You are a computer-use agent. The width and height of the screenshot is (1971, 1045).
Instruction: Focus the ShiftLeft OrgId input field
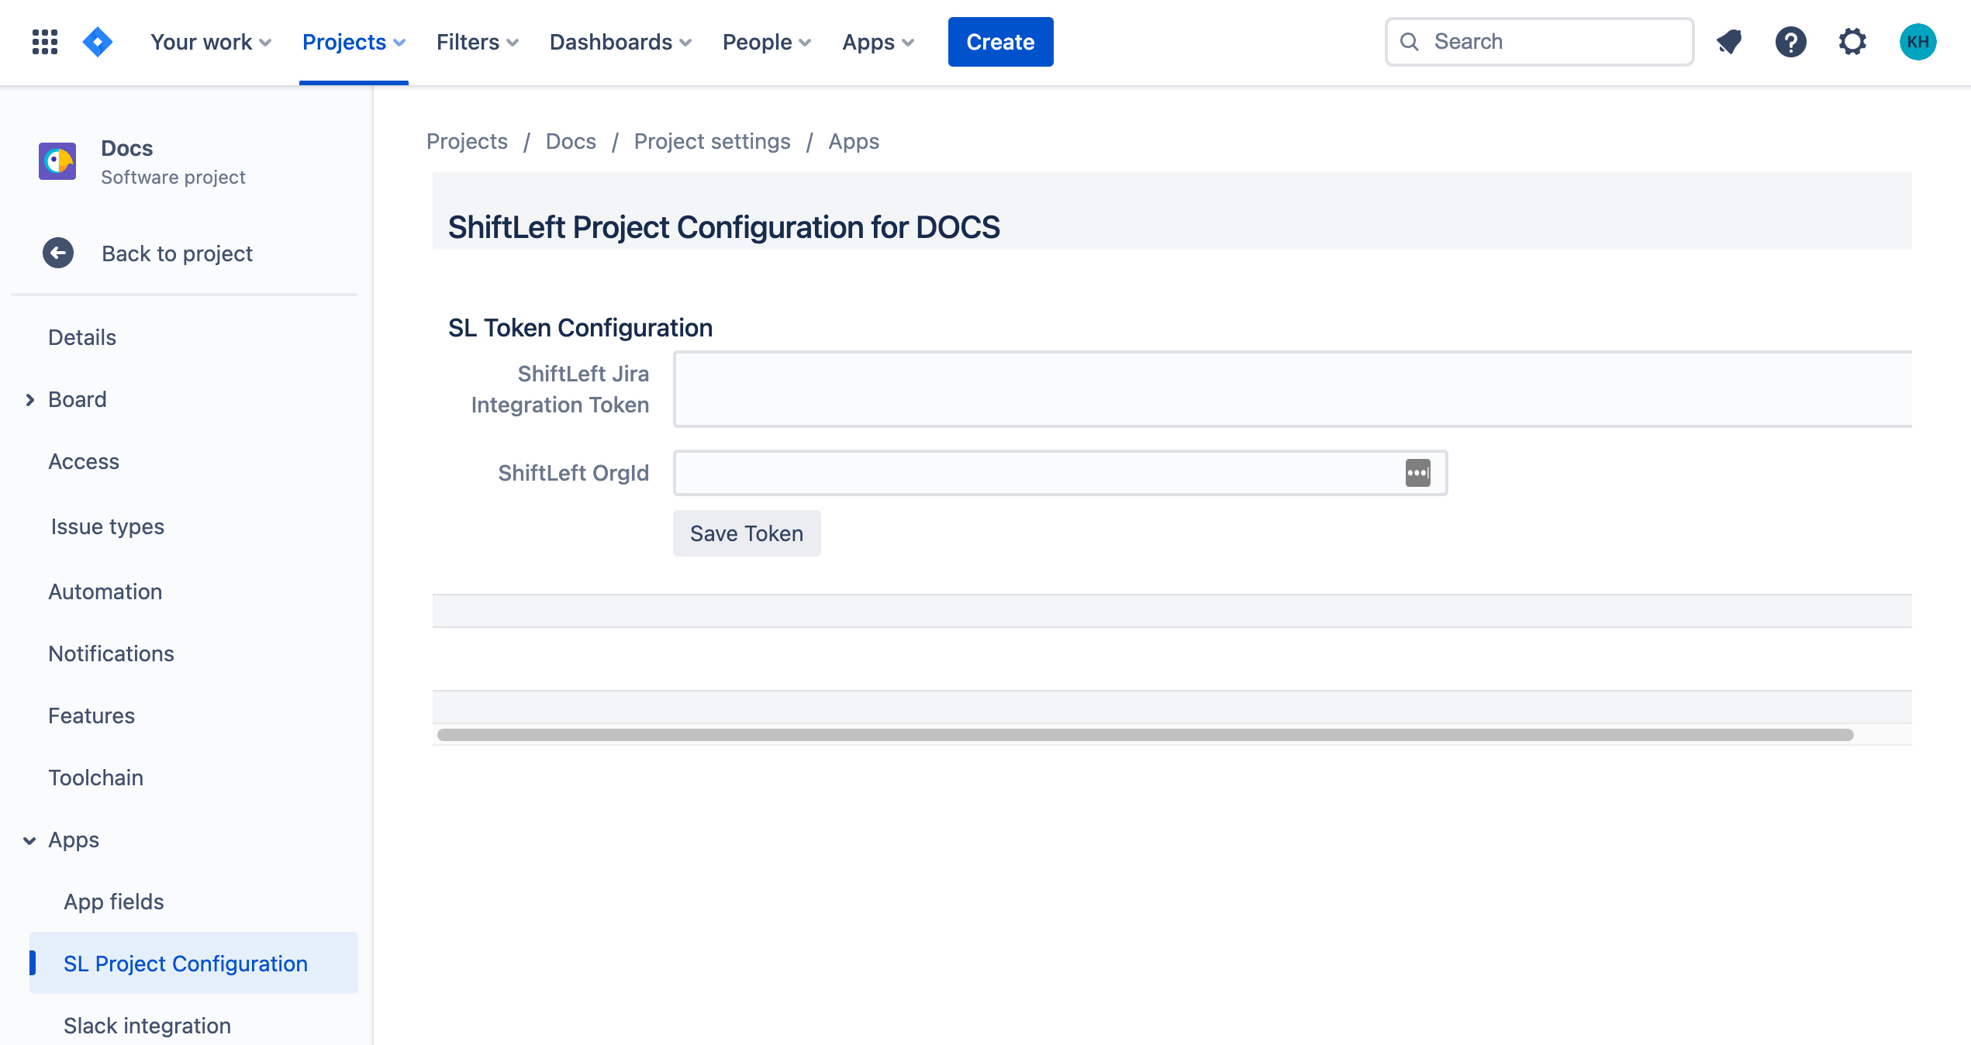pos(1060,473)
